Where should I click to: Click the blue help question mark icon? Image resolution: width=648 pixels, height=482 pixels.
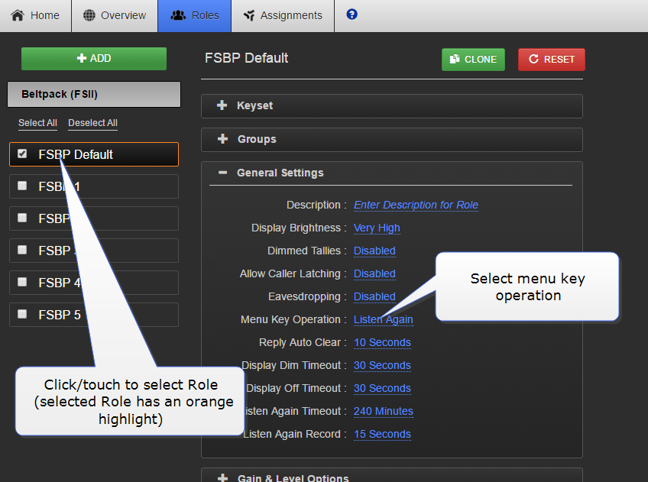352,15
